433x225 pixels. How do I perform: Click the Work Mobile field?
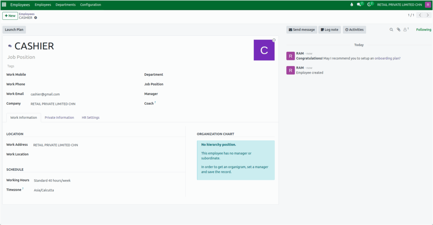pyautogui.click(x=83, y=75)
